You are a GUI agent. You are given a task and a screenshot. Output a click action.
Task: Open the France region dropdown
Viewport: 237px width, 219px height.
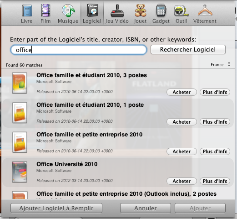tap(220, 64)
